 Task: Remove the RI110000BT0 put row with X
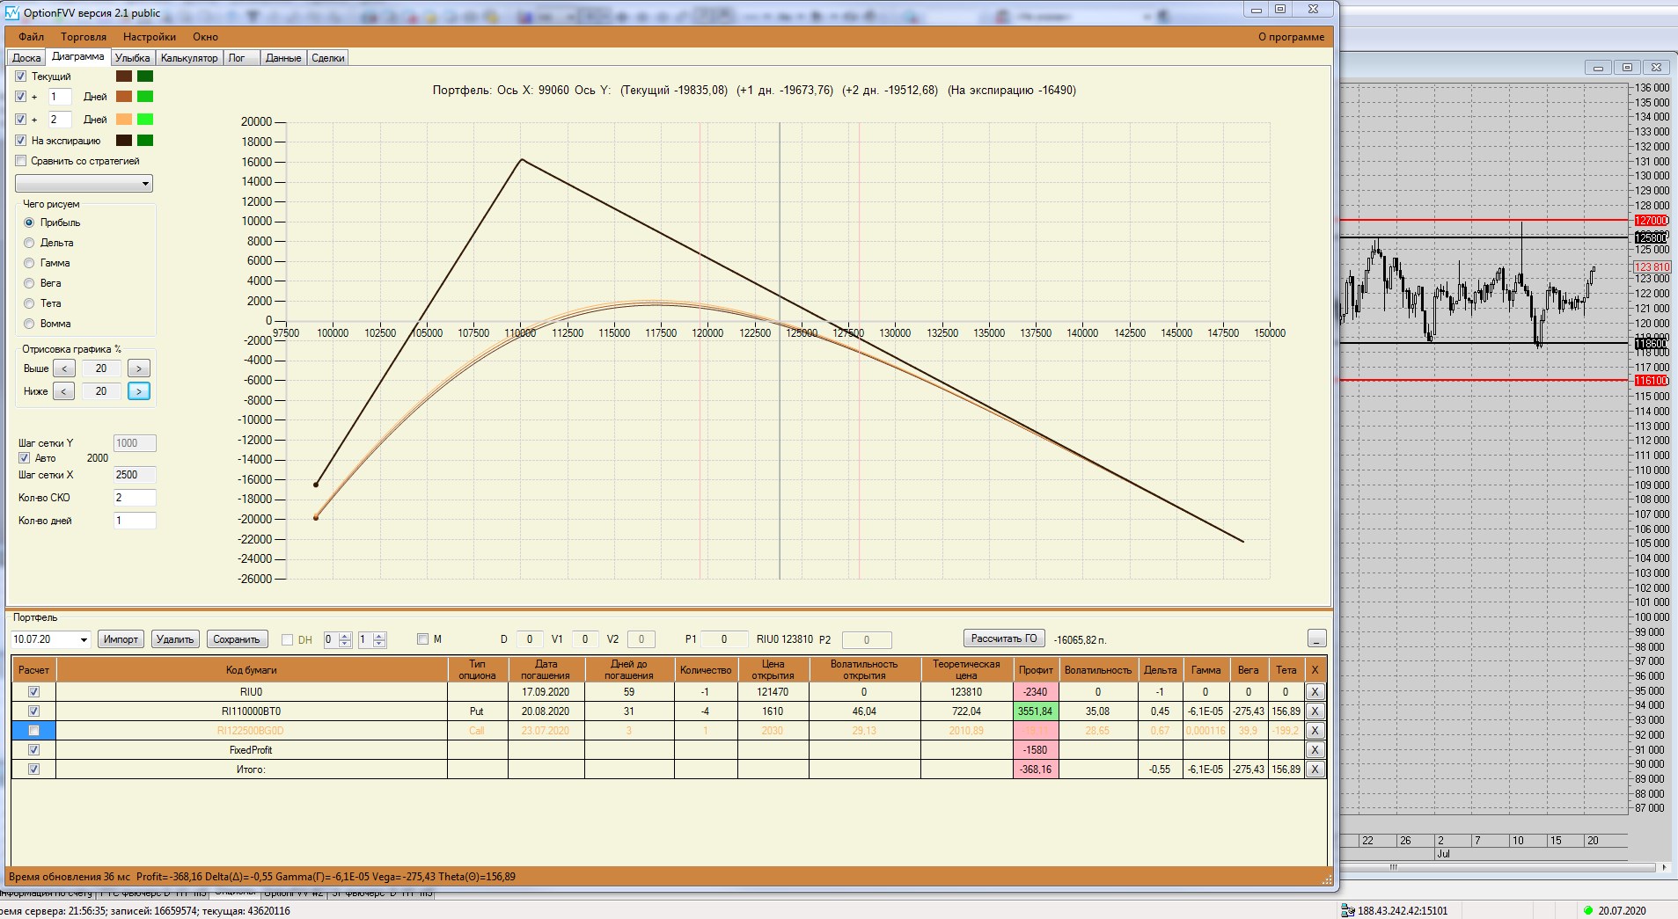(x=1315, y=711)
